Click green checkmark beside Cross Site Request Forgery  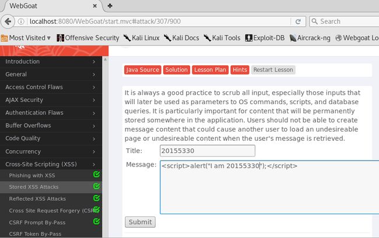tap(96, 209)
